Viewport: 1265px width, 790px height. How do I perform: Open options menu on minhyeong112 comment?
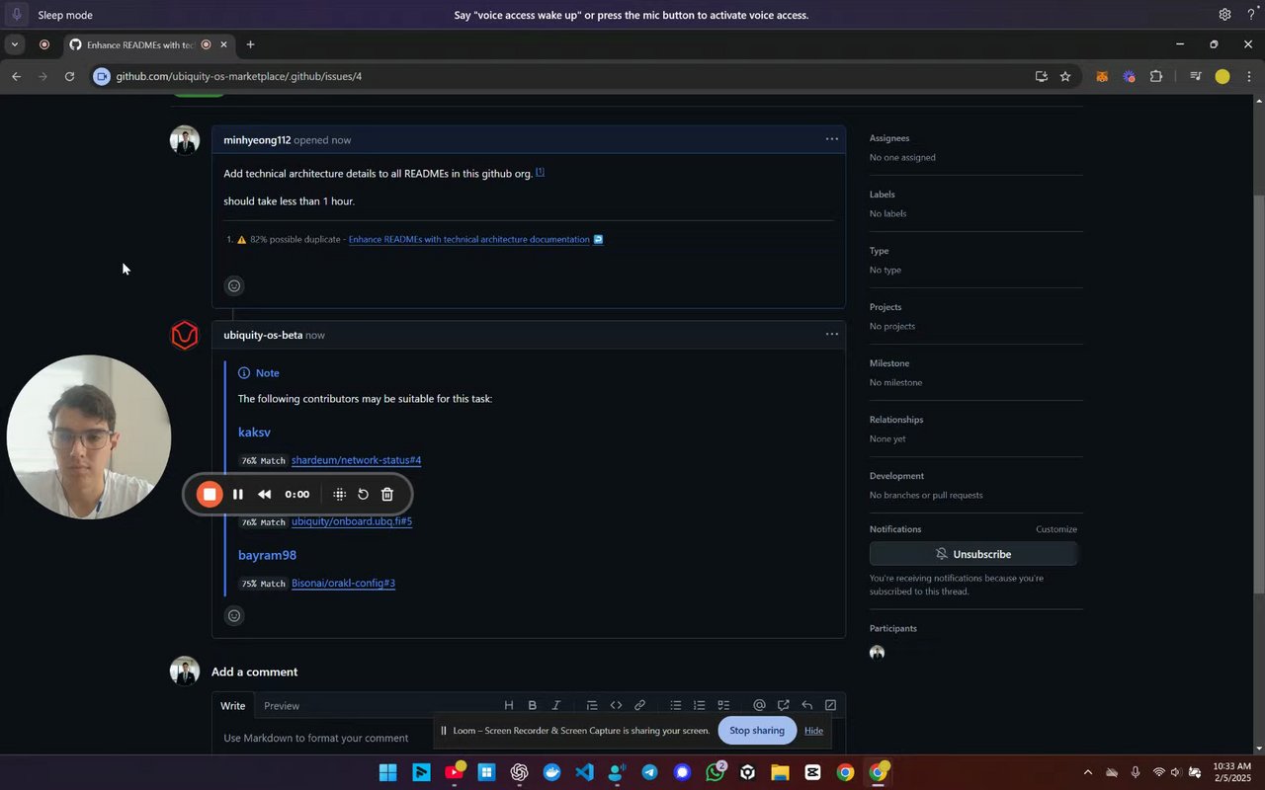pyautogui.click(x=832, y=139)
